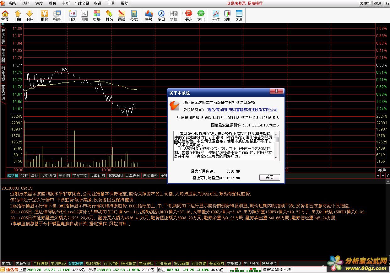Select 预测评级 side tab

3,92
